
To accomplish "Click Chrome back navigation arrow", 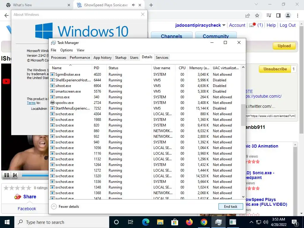I will click(x=7, y=15).
